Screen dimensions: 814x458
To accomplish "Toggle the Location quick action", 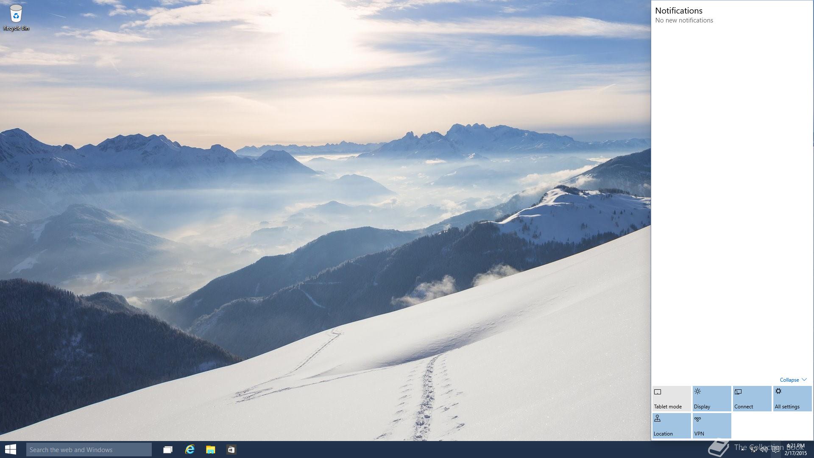I will click(671, 425).
